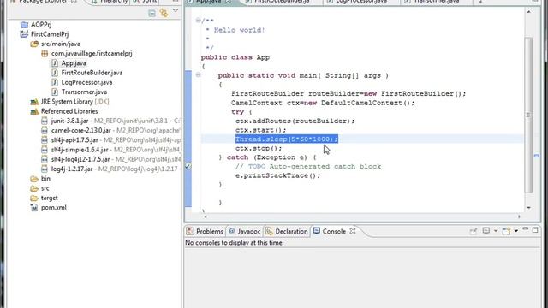Click editor vertical scrollbar down arrow
This screenshot has width=548, height=308.
click(528, 208)
